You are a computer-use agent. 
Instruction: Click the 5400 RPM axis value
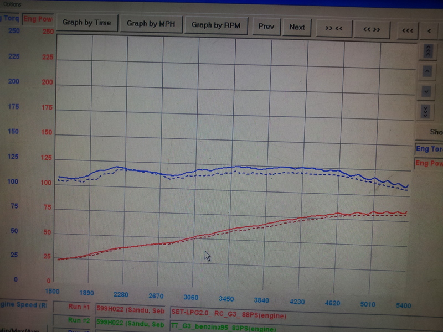pyautogui.click(x=404, y=305)
